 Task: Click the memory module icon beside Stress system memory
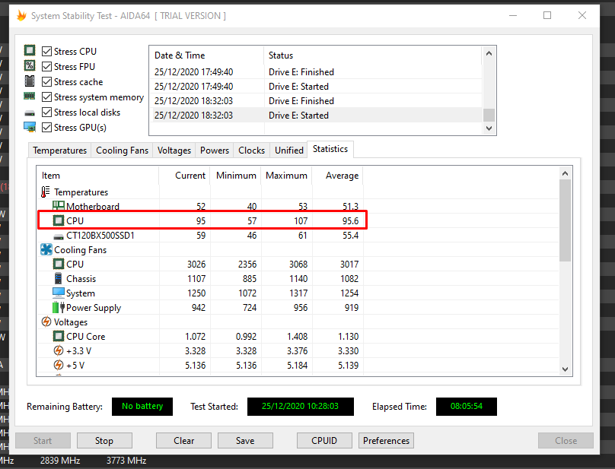[30, 96]
